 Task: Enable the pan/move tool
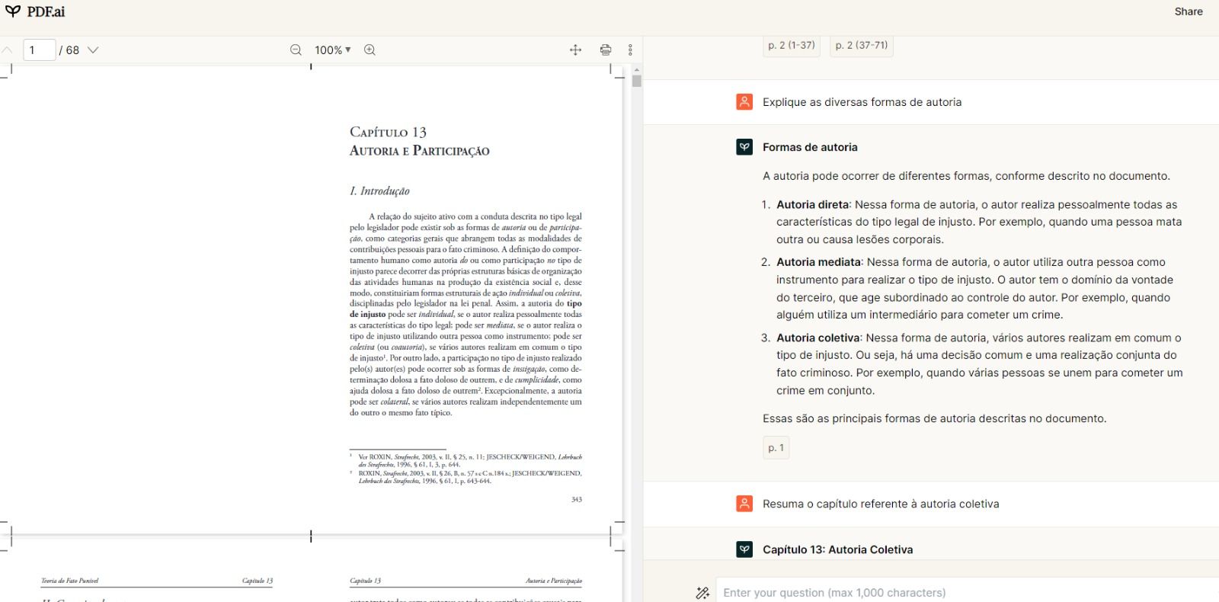point(575,50)
